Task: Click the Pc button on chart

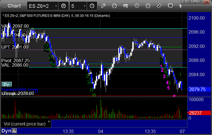Action: [x=7, y=85]
